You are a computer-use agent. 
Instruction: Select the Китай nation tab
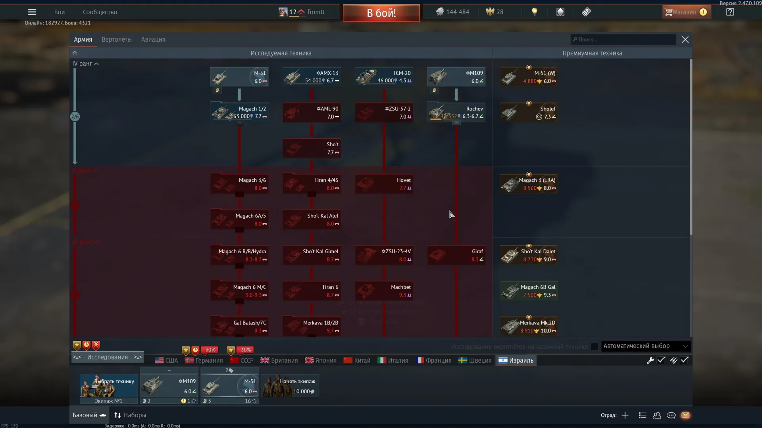tap(357, 360)
